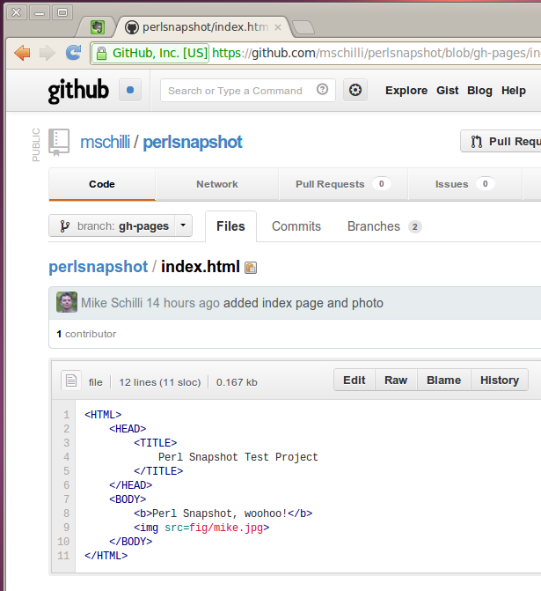Click the '12 lines (11 sloc)' info
The height and width of the screenshot is (591, 541).
pyautogui.click(x=159, y=382)
